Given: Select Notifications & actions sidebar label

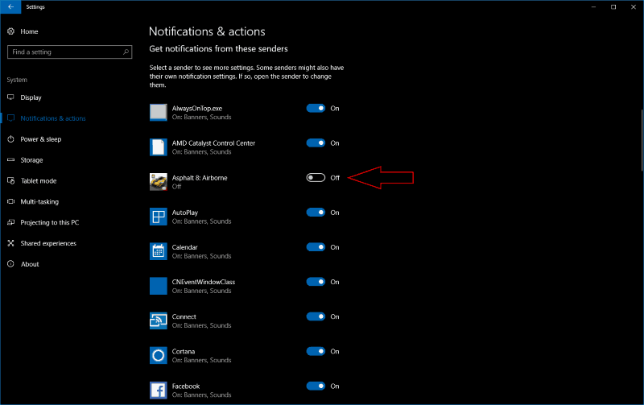Looking at the screenshot, I should pyautogui.click(x=53, y=118).
